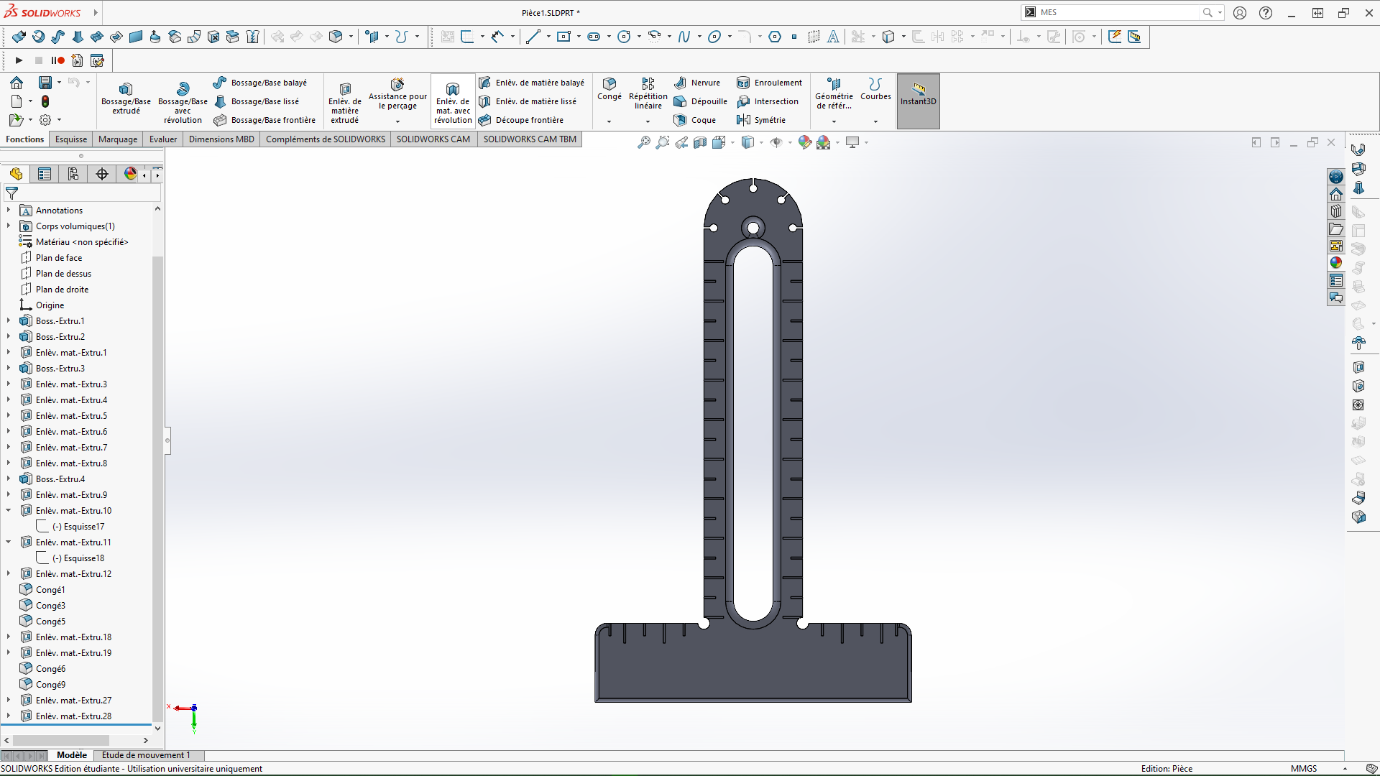Select Congé5 in the feature tree

[x=50, y=622]
